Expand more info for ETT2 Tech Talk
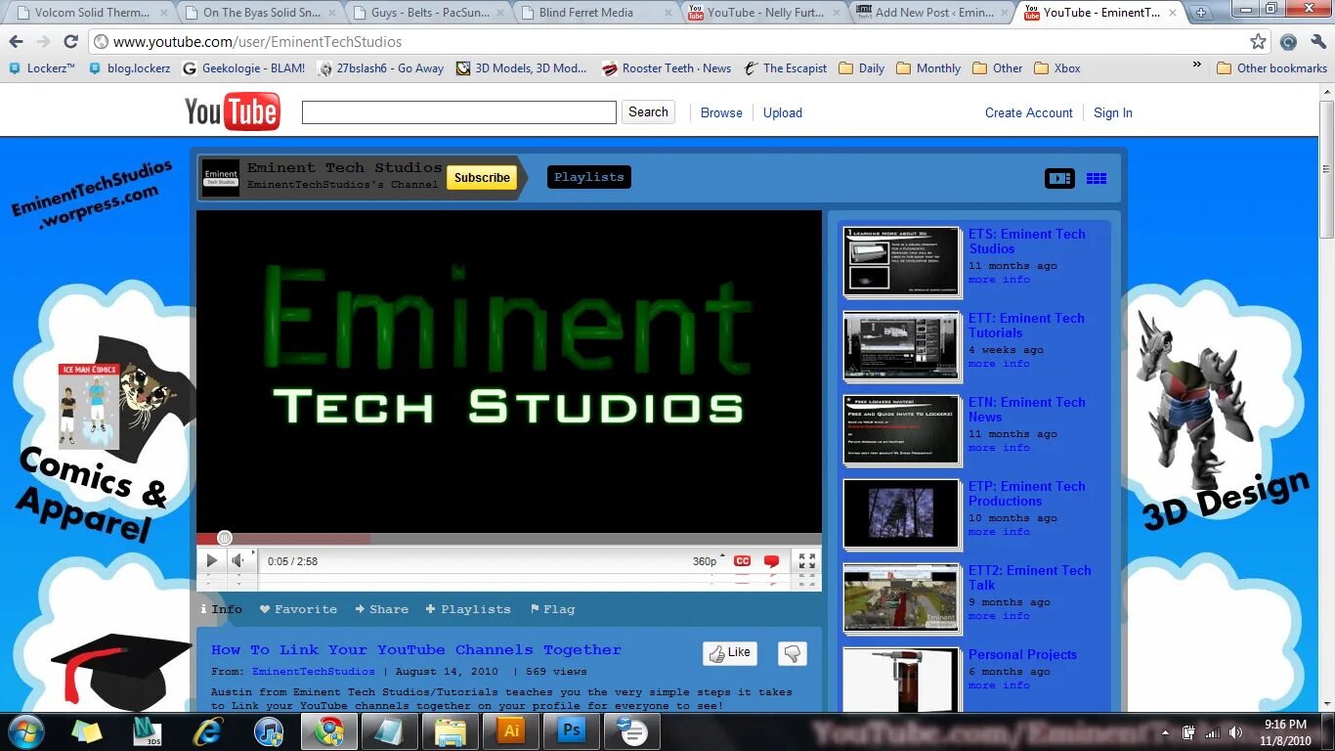Viewport: 1335px width, 751px height. (x=999, y=616)
